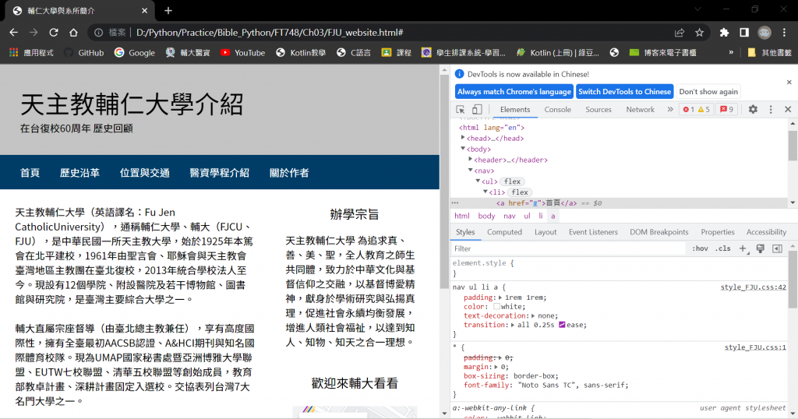Screen dimensions: 798x419
Task: Expand the head element node
Action: click(x=463, y=138)
